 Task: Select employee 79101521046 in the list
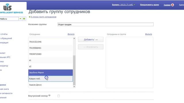click(51, 42)
